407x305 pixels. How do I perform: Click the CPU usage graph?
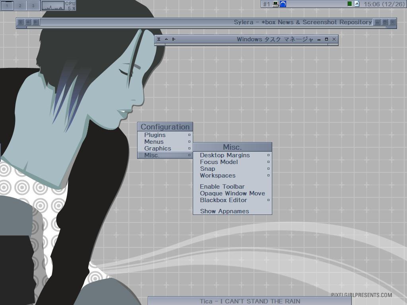pos(53,6)
